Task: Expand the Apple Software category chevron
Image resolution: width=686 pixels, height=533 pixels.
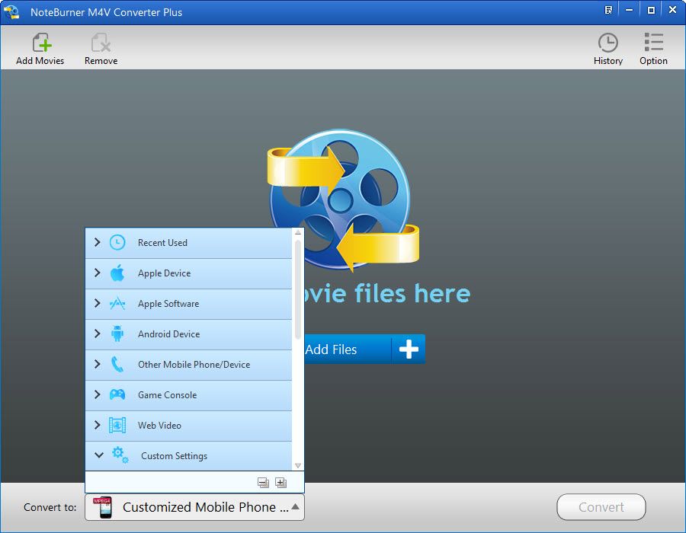Action: pos(98,303)
